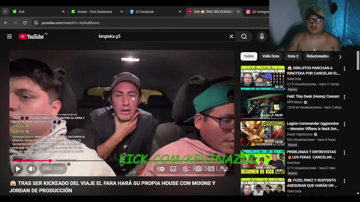The width and height of the screenshot is (360, 202).
Task: Open the player settings gear
Action: click(x=186, y=169)
